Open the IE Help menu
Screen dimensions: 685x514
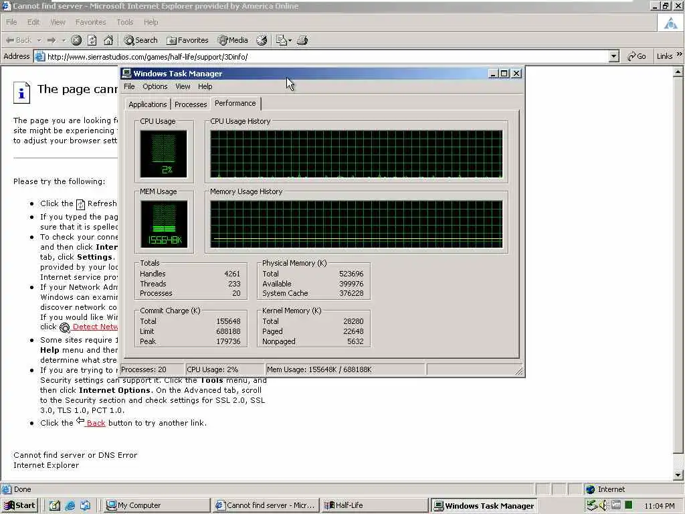[x=151, y=22]
